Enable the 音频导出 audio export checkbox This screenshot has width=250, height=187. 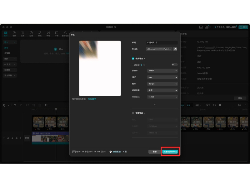(x=133, y=113)
